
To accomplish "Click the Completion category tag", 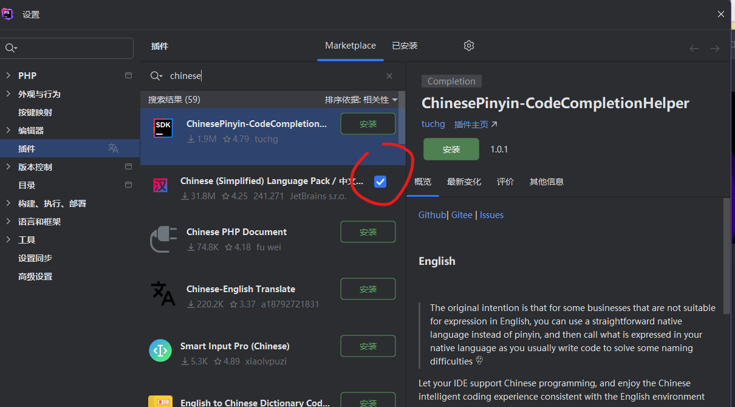I will coord(451,81).
